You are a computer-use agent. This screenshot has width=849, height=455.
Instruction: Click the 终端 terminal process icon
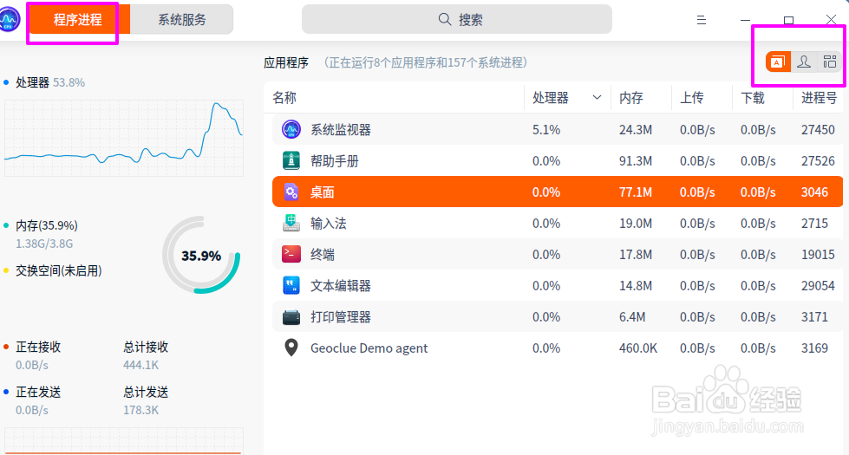pyautogui.click(x=291, y=254)
